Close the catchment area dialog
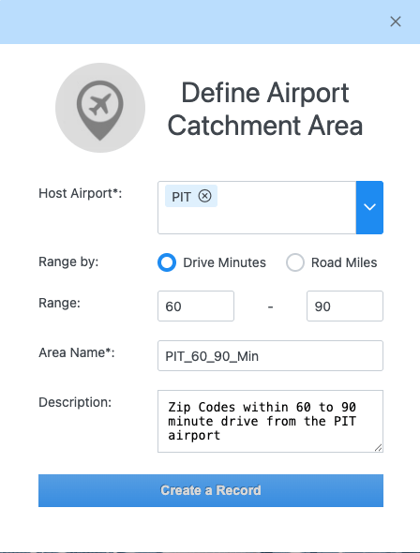Viewport: 420px width, 553px height. point(396,22)
